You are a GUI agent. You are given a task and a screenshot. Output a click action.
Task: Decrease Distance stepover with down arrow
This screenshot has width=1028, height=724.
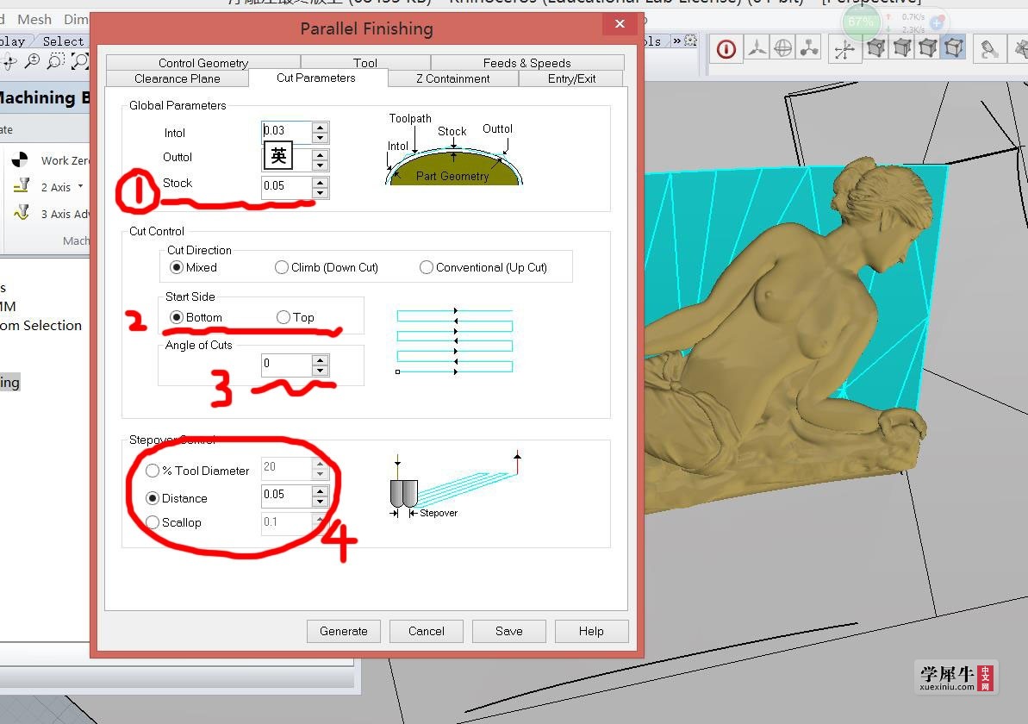tap(320, 502)
